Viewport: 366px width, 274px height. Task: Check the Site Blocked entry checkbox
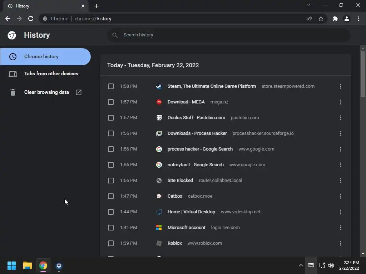click(111, 181)
